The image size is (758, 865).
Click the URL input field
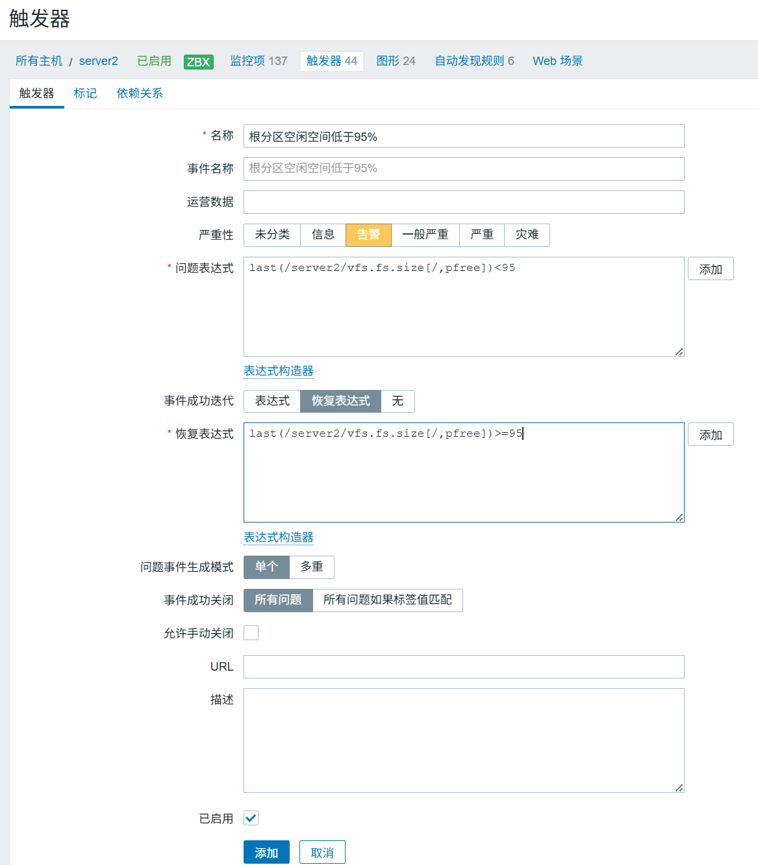pyautogui.click(x=464, y=667)
